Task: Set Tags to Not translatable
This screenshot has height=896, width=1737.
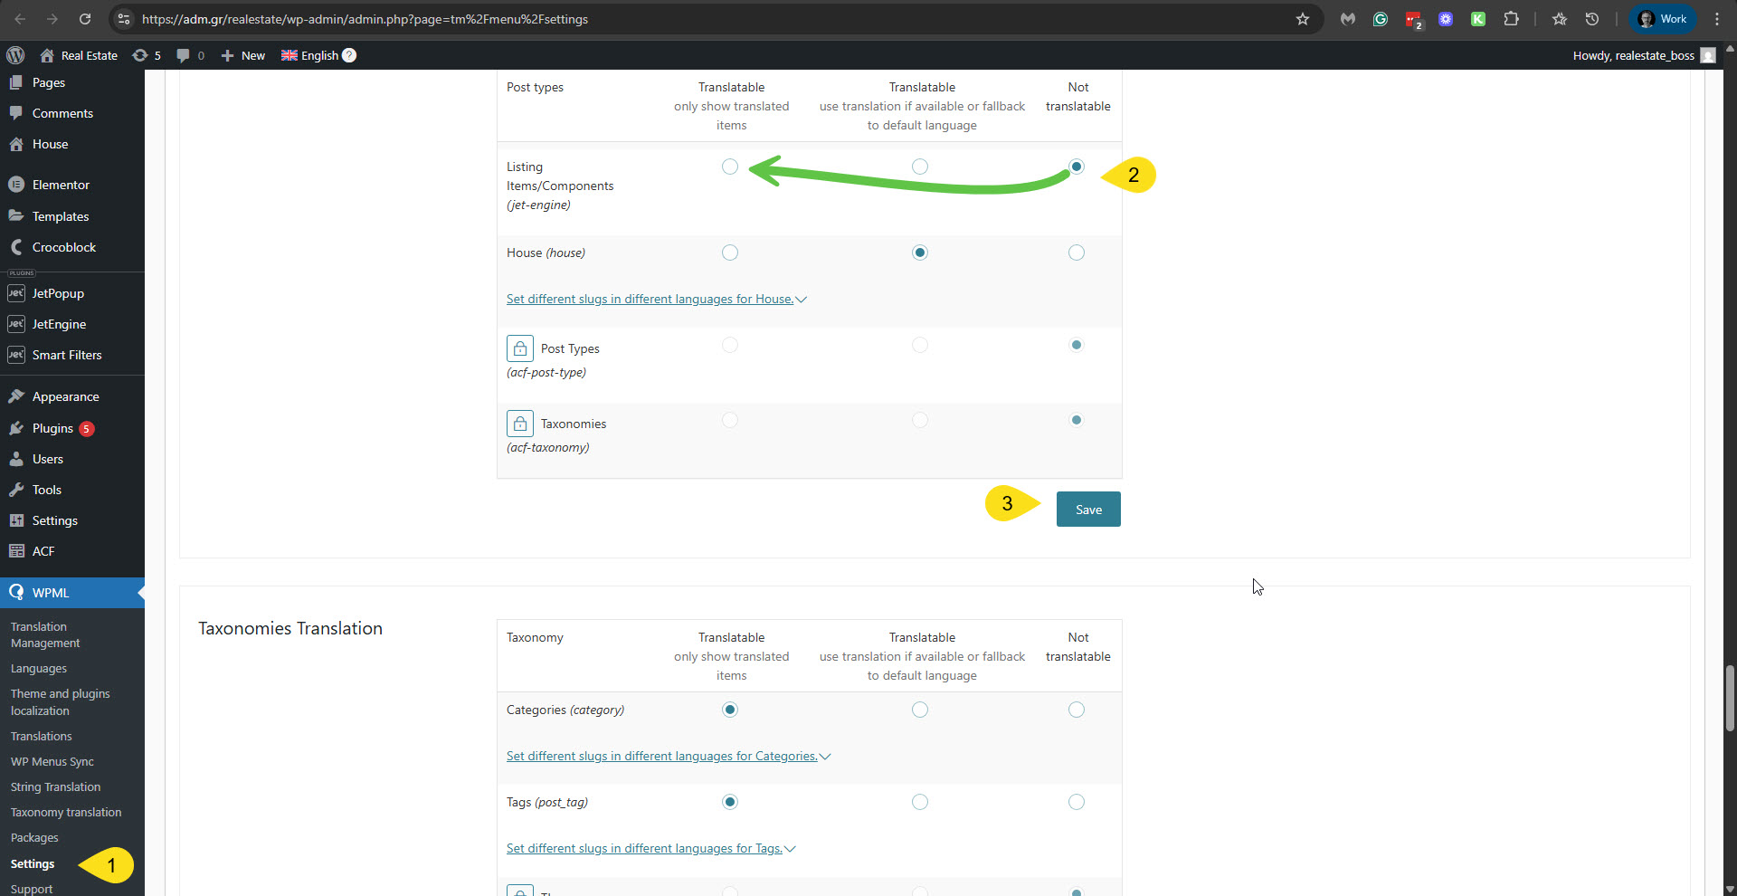Action: point(1077,802)
